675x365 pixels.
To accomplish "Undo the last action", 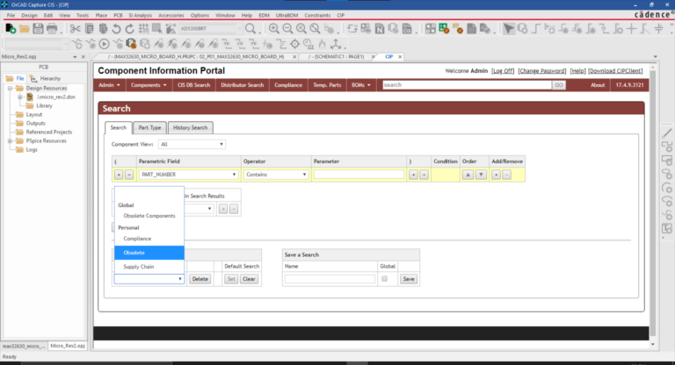I will coord(116,29).
